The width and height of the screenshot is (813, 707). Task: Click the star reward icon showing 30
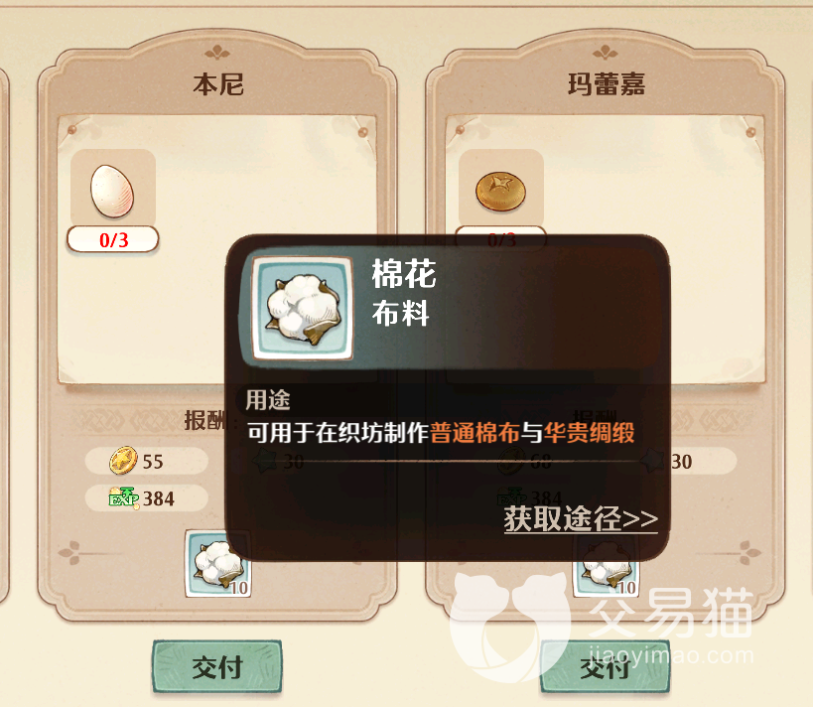pyautogui.click(x=651, y=461)
